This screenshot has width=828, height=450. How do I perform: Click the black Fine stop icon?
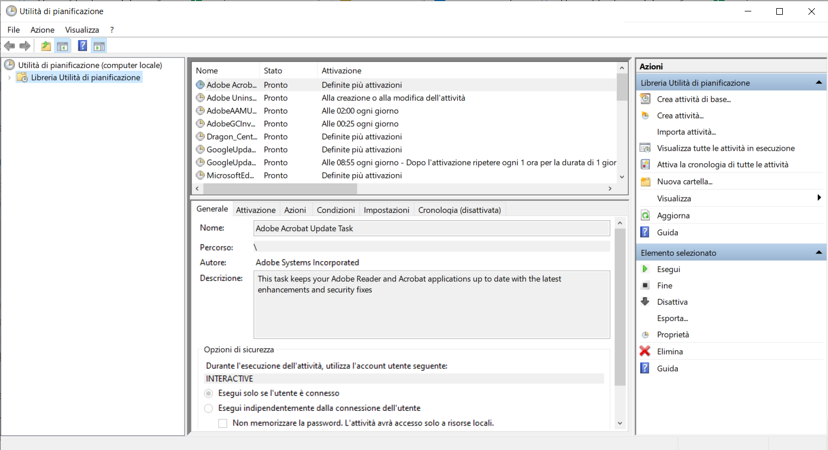click(645, 285)
